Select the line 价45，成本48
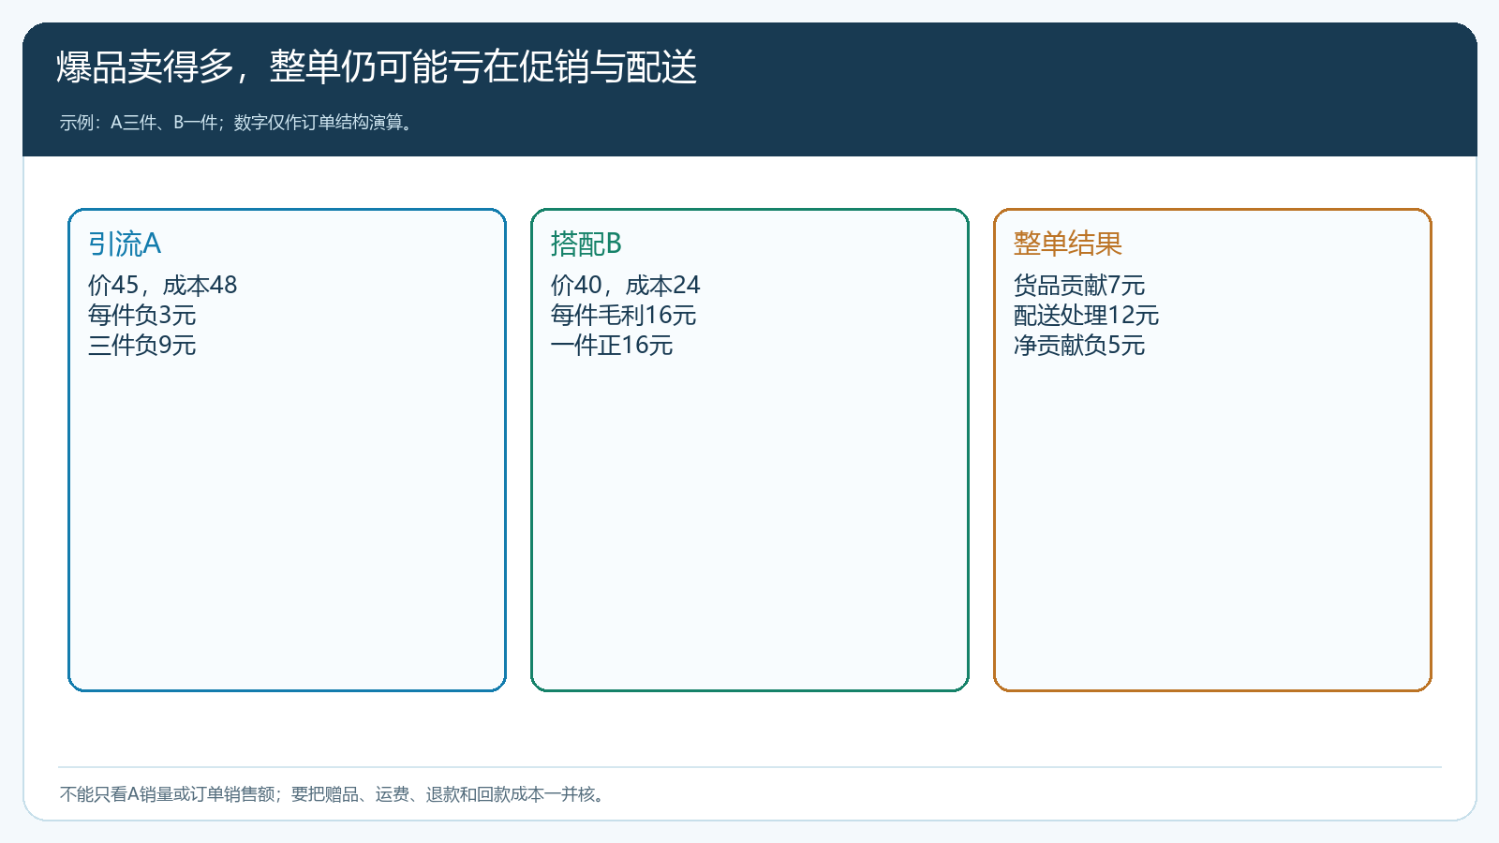 163,285
